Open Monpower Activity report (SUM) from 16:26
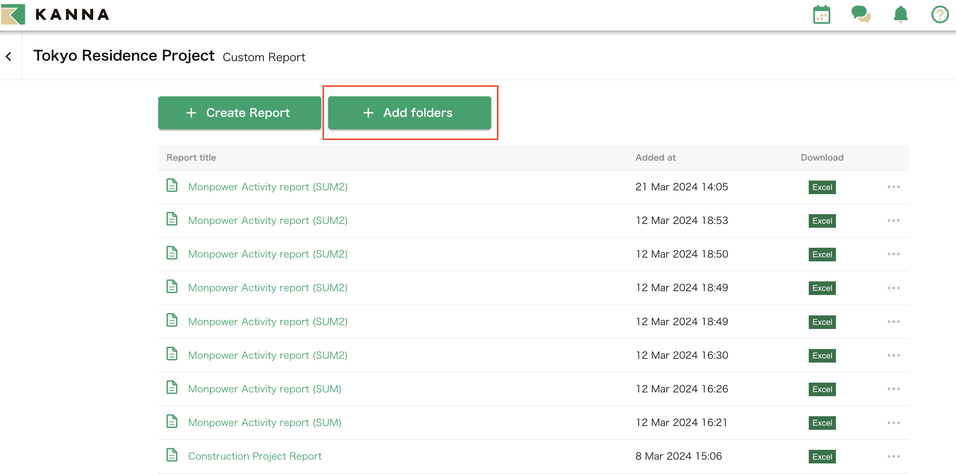 point(265,389)
